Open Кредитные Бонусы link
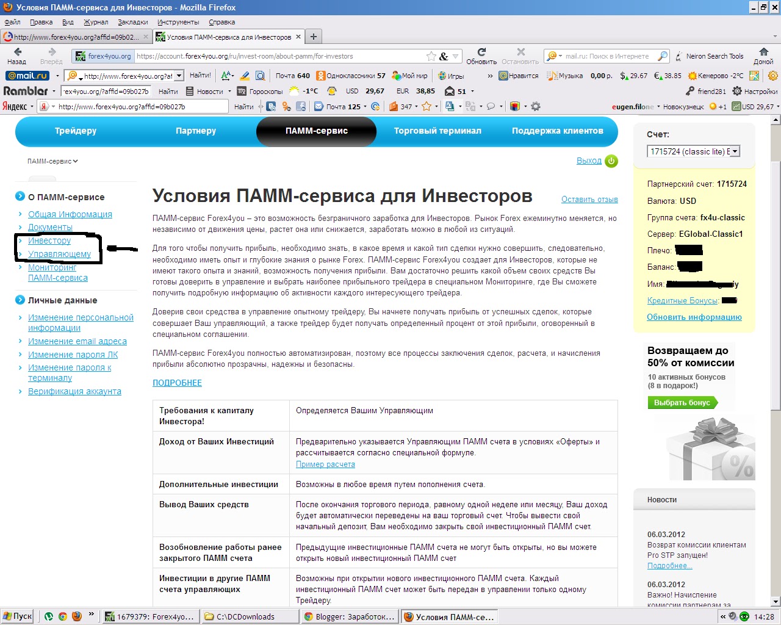 click(683, 300)
